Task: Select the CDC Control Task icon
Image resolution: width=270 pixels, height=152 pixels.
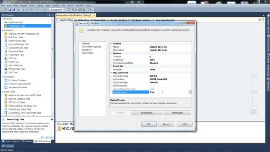Action: [6, 102]
